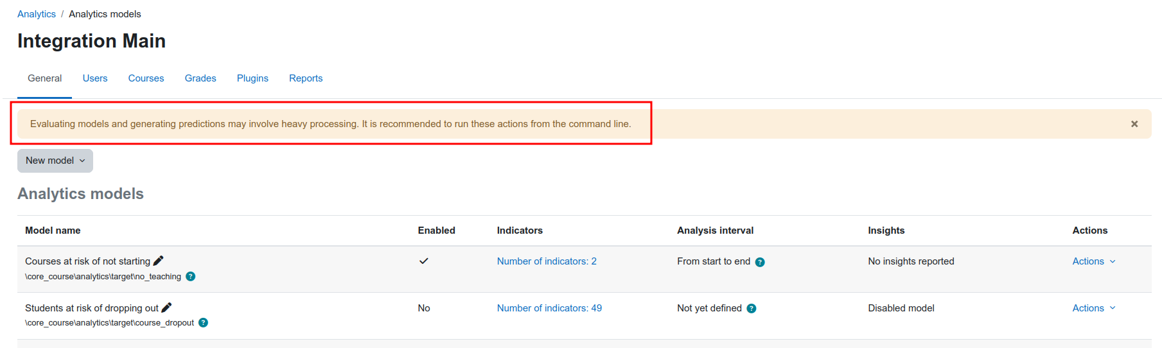Show help for Not yet defined interval

point(752,309)
